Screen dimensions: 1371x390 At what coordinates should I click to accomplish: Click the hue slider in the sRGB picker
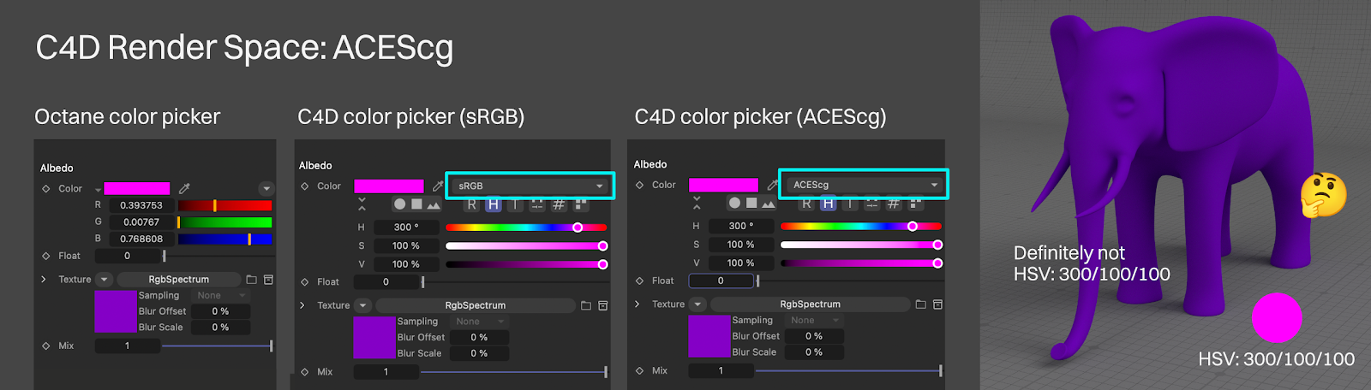[x=525, y=227]
